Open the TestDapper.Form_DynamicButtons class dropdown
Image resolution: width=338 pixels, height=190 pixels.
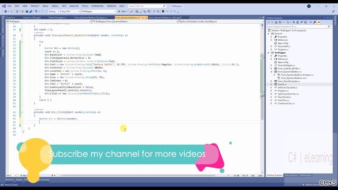pos(135,22)
